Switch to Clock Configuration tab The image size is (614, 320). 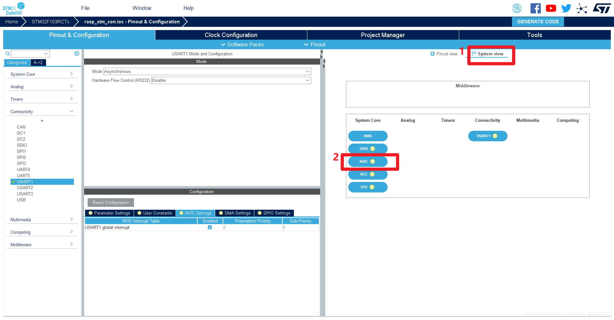231,35
